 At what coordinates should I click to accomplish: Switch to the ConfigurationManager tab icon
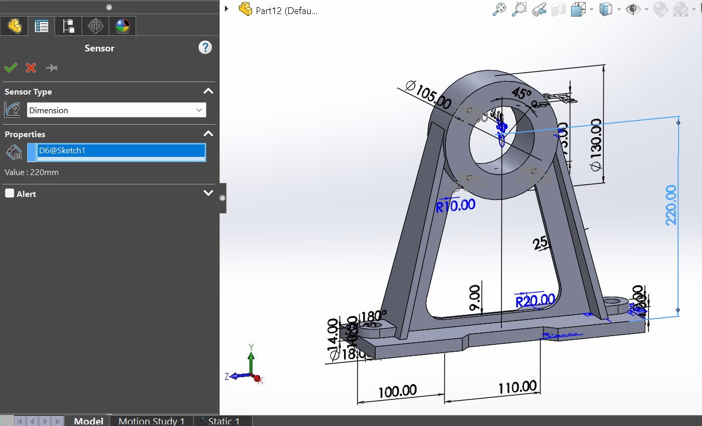(69, 26)
